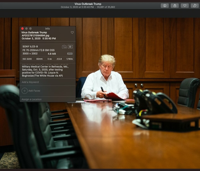Click the photo count 35,881 of 35,882
The height and width of the screenshot is (171, 200).
106,7
